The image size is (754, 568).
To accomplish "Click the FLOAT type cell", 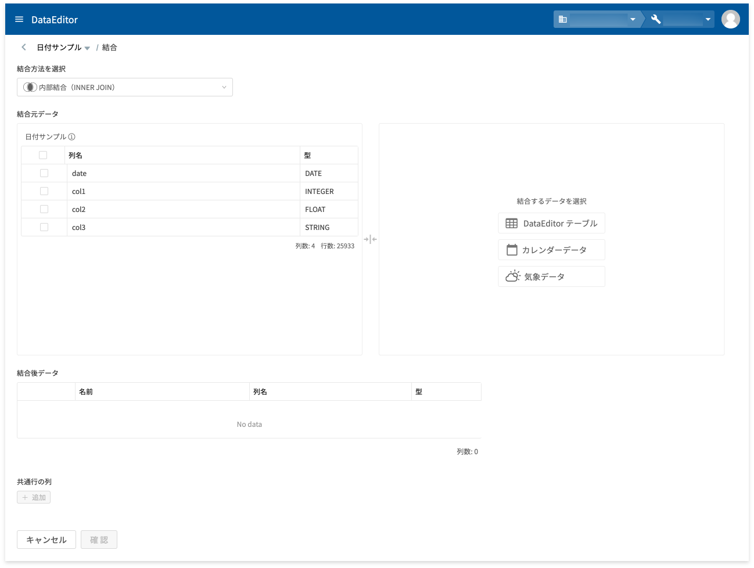I will [x=329, y=209].
